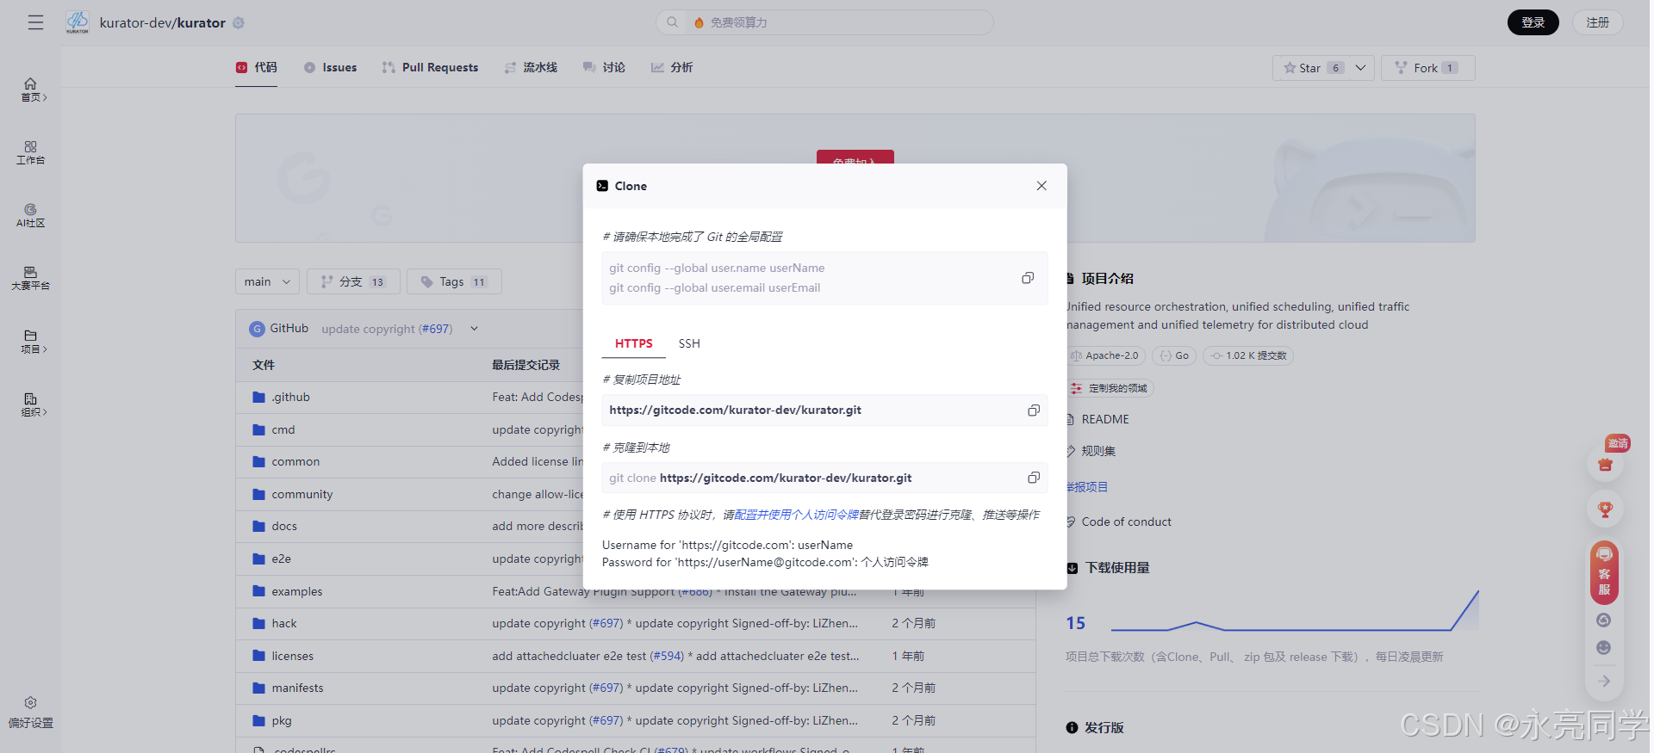This screenshot has width=1654, height=753.
Task: Open the 代码 tab
Action: pos(257,67)
